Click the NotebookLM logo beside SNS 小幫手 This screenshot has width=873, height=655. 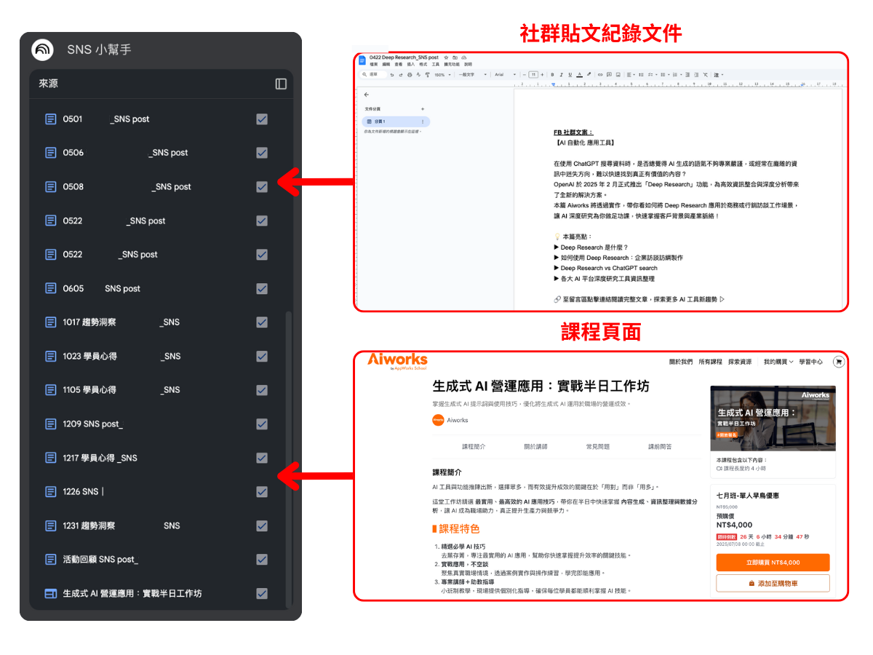coord(43,49)
